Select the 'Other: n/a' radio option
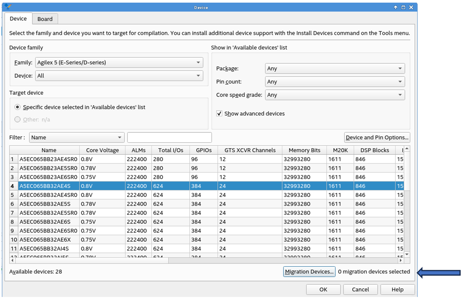 (x=18, y=119)
